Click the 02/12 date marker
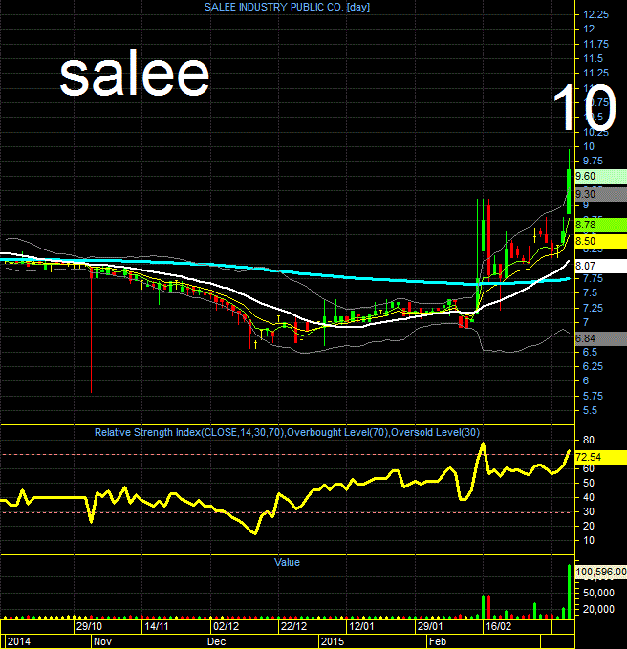This screenshot has height=649, width=627. click(x=226, y=626)
